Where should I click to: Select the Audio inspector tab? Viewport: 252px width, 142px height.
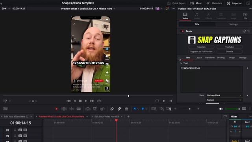click(x=197, y=16)
